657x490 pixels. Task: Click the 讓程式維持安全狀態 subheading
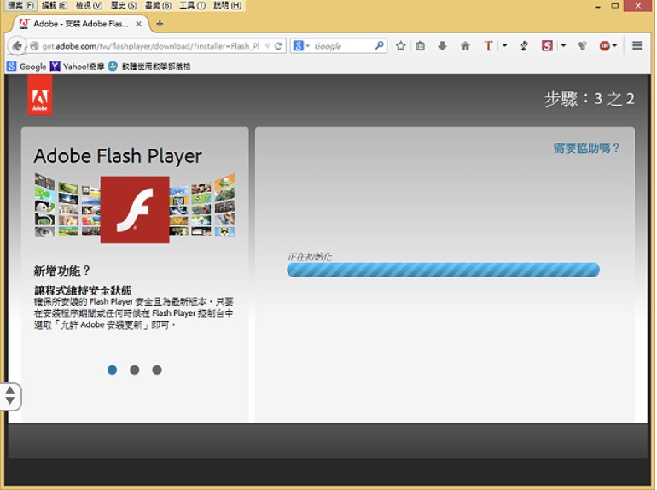(x=83, y=290)
